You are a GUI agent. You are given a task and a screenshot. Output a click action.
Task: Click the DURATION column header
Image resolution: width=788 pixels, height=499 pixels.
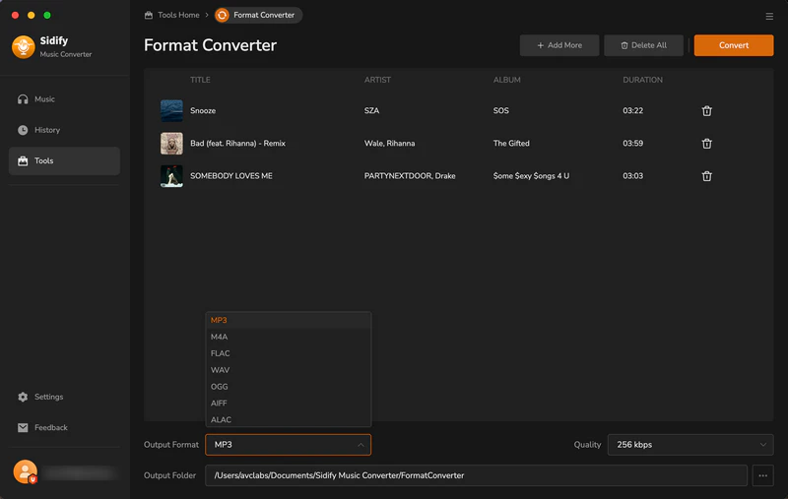click(x=642, y=80)
